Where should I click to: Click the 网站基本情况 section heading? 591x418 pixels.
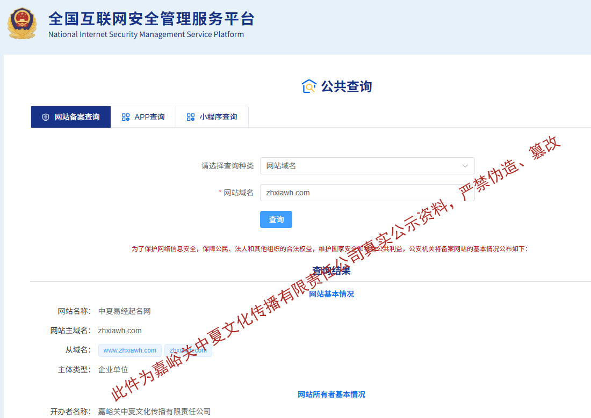click(x=331, y=294)
